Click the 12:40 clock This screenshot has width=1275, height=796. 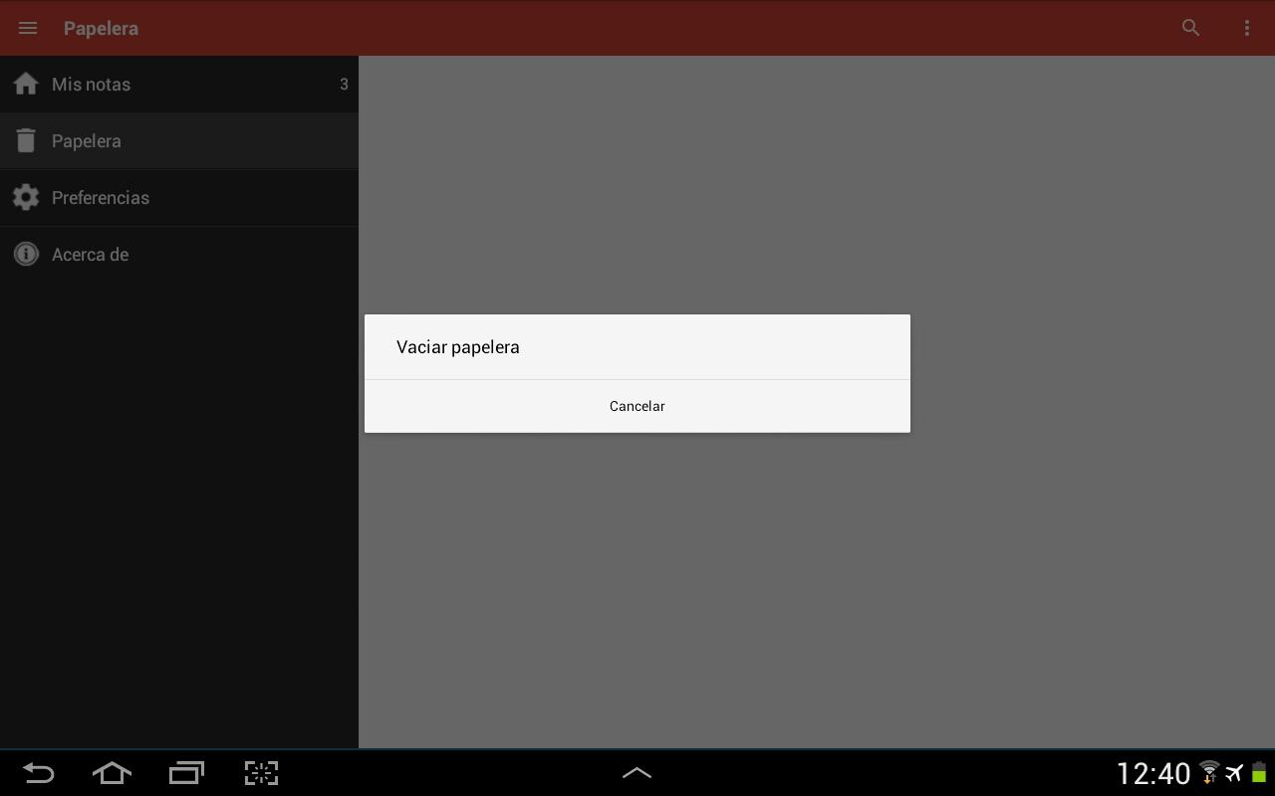click(1153, 773)
